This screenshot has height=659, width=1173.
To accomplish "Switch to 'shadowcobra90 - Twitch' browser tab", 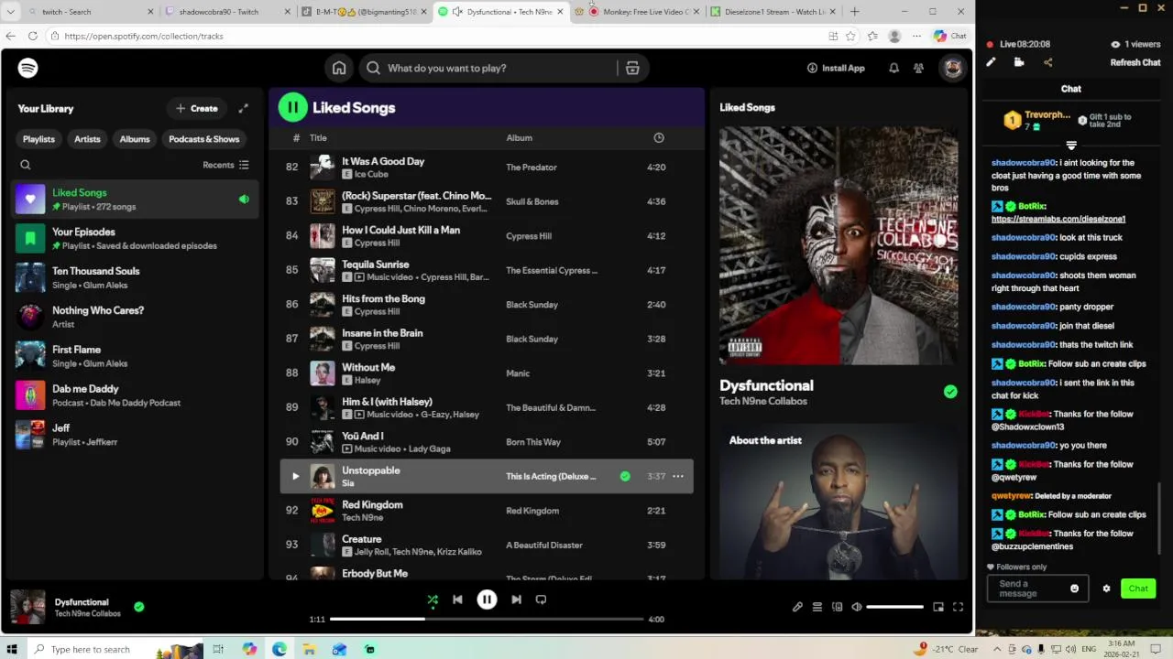I will pyautogui.click(x=225, y=12).
